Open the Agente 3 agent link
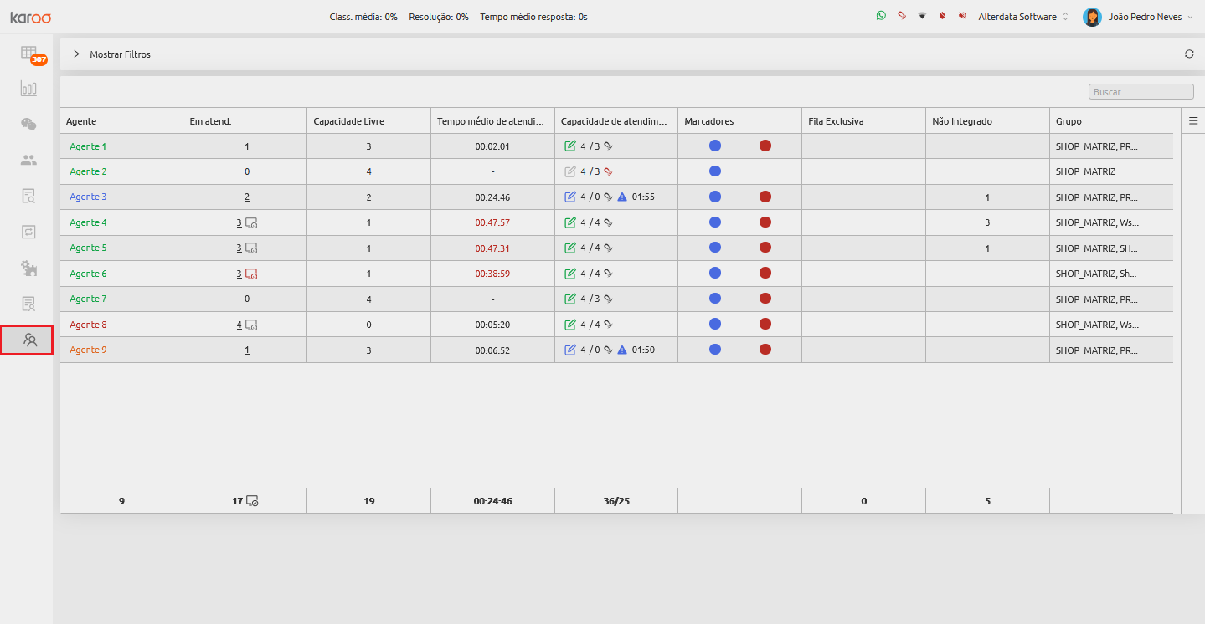This screenshot has height=624, width=1205. [x=88, y=197]
